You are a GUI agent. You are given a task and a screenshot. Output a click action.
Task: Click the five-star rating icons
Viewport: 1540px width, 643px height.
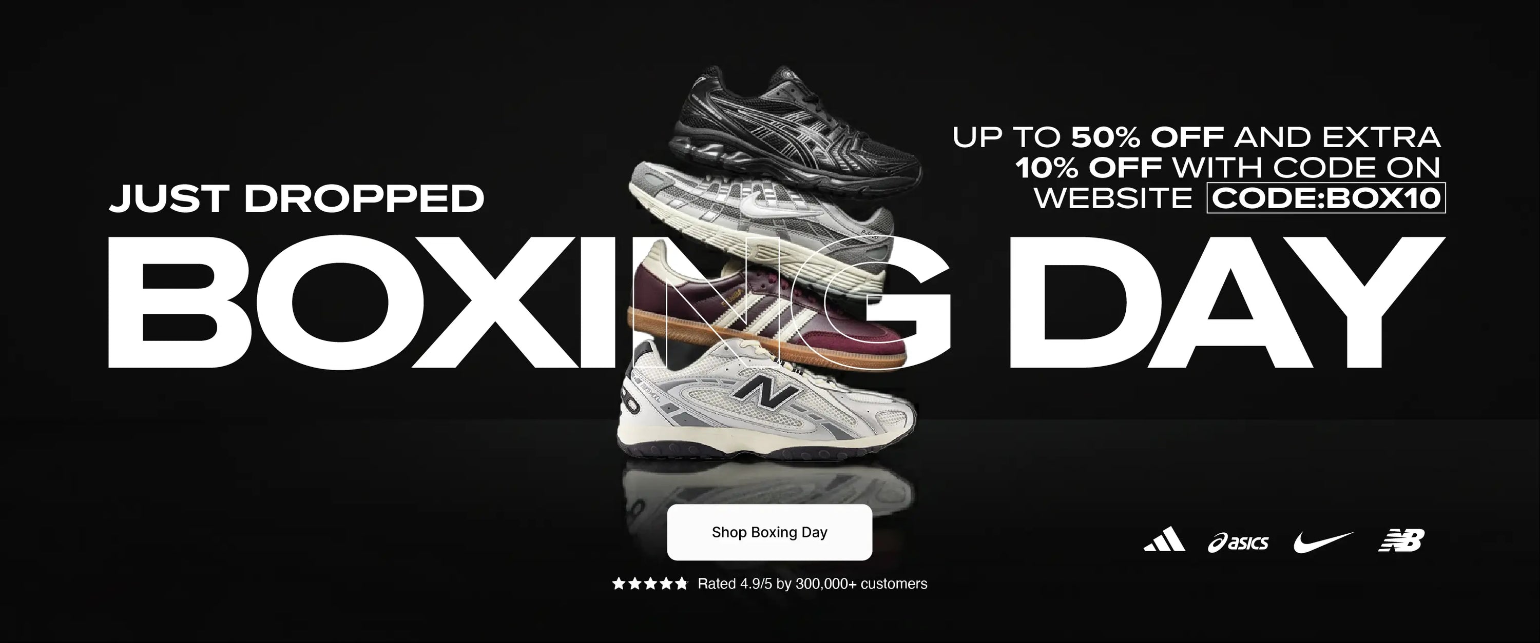[x=650, y=584]
